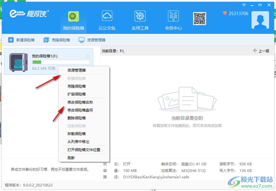Image resolution: width=276 pixels, height=191 pixels.
Task: Open the 实用工具 tools panel
Action: tap(140, 16)
